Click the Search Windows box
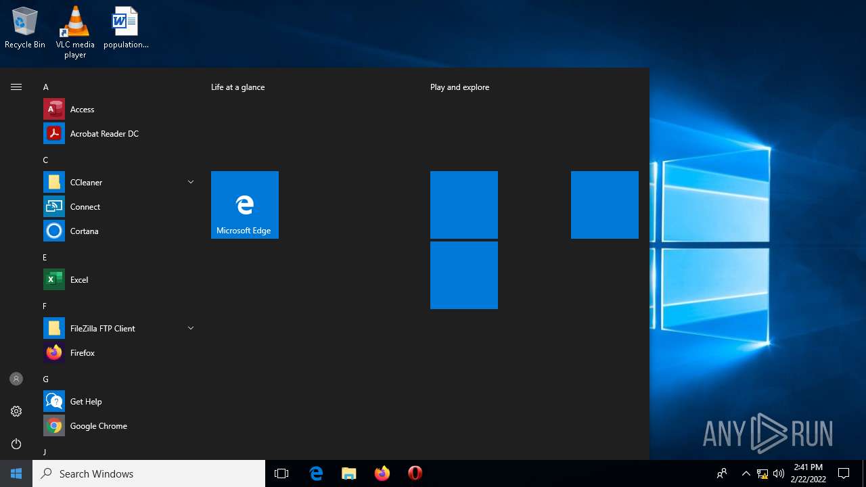 click(x=149, y=473)
